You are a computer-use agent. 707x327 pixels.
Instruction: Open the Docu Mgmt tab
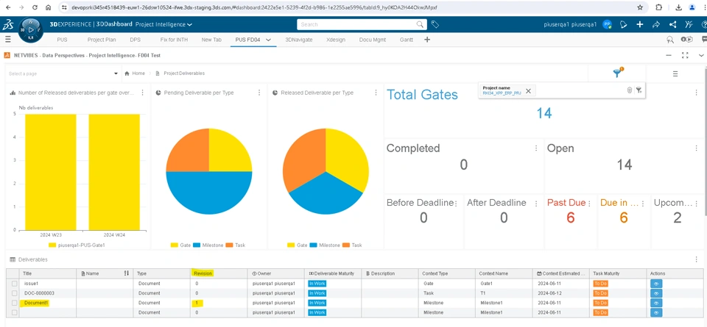(373, 40)
